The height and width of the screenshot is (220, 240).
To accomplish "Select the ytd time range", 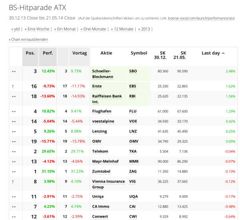I will (16, 29).
